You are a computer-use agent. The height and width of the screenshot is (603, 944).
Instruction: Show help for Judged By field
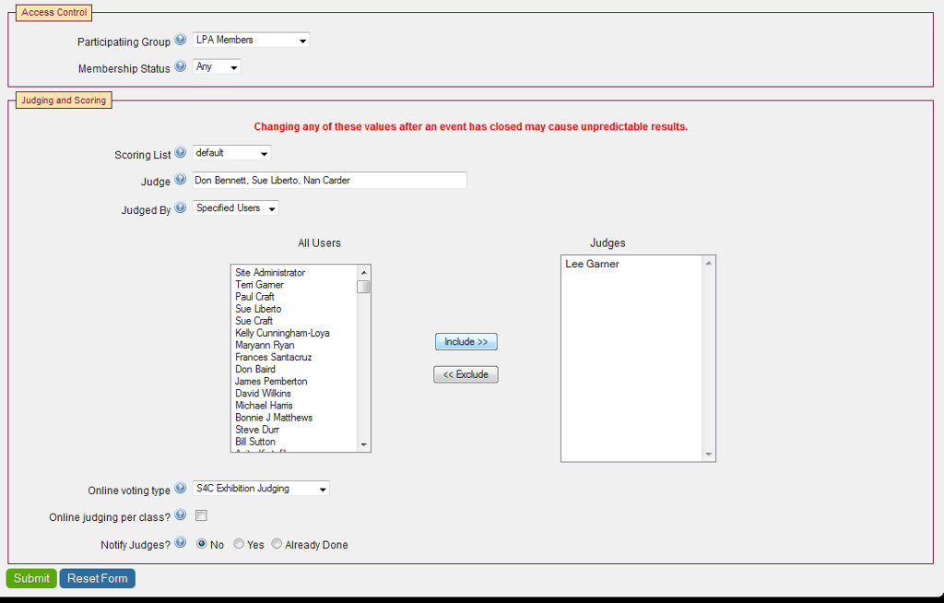pyautogui.click(x=181, y=208)
